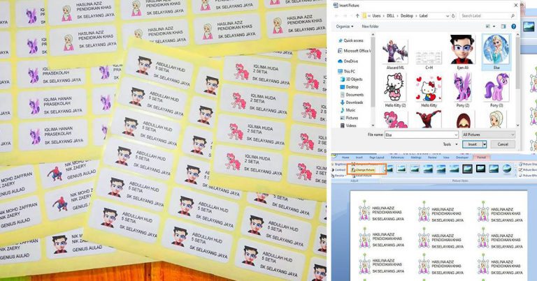537x281 pixels.
Task: Click the file list vertical scrollbar
Action: tap(517, 80)
